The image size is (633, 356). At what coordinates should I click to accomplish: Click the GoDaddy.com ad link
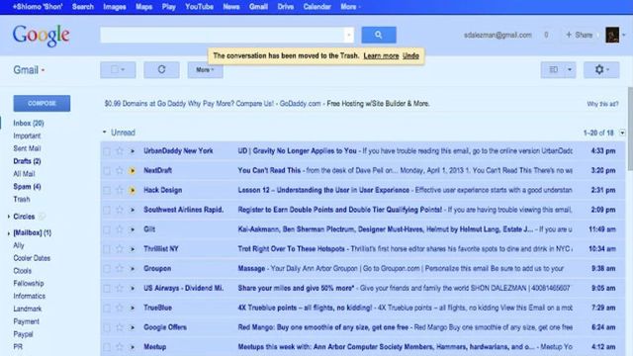(x=300, y=104)
